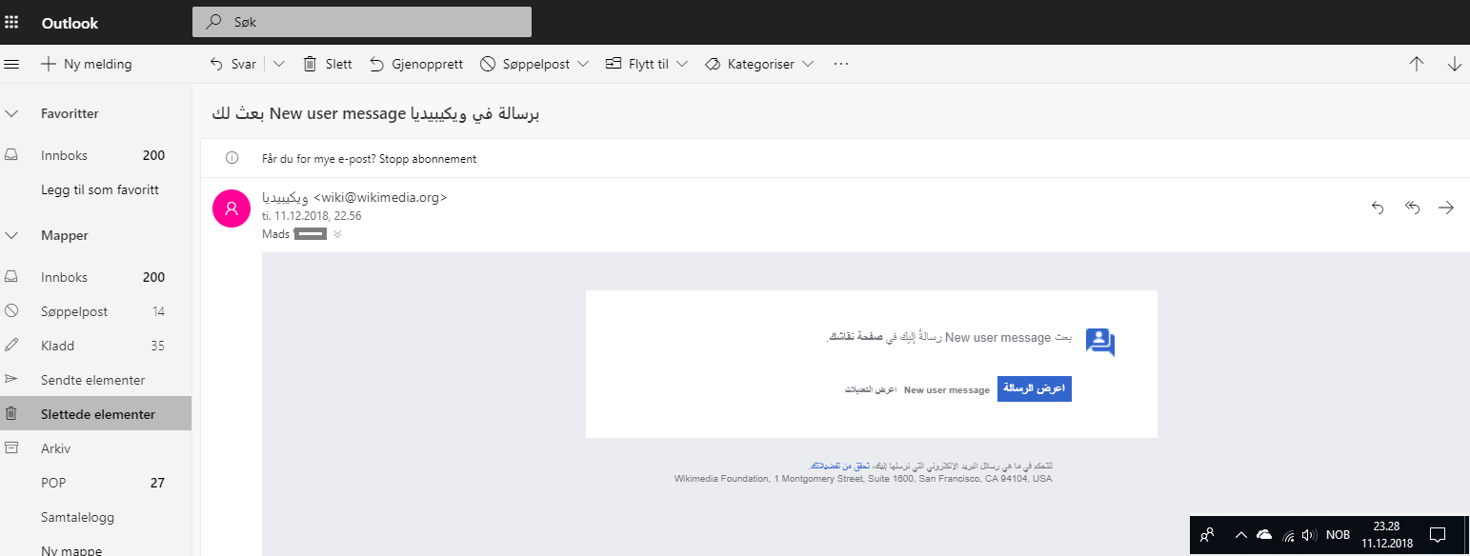Click the Slett trash icon in toolbar

[x=310, y=64]
